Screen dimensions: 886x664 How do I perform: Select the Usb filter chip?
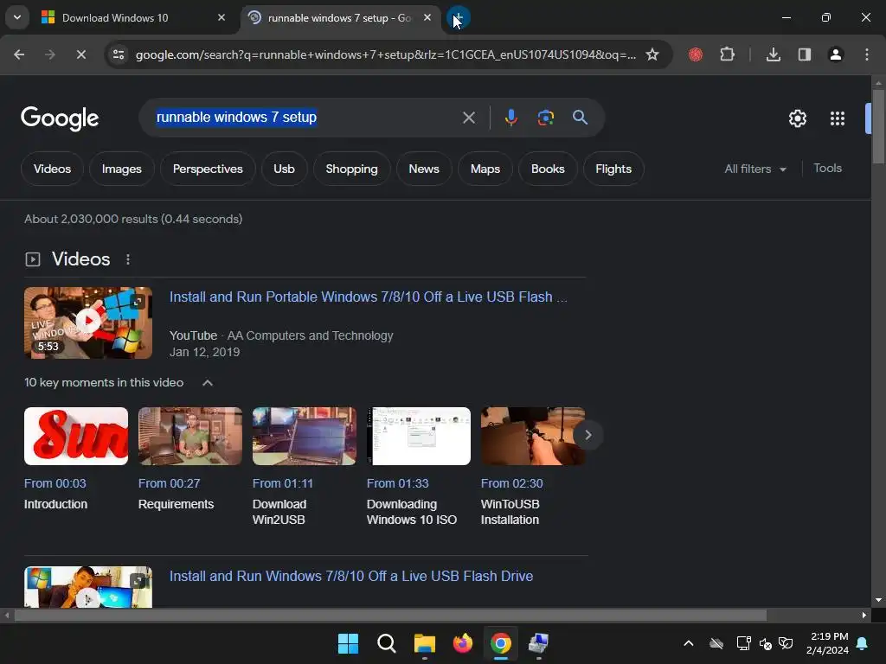click(284, 169)
